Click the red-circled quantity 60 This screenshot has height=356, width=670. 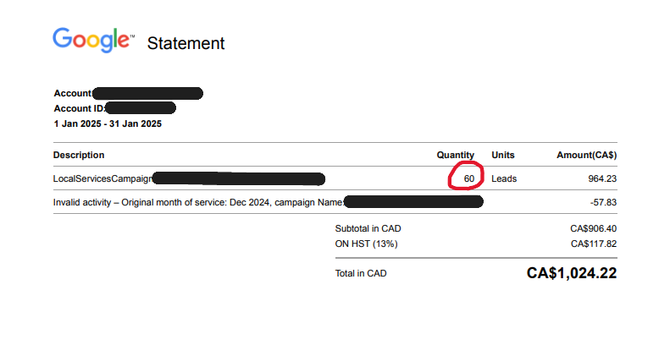[x=469, y=178]
